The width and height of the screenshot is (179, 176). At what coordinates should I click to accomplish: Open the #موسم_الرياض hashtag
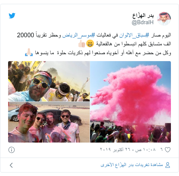(79, 35)
